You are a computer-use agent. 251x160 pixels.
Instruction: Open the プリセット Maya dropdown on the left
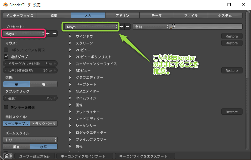pos(24,33)
